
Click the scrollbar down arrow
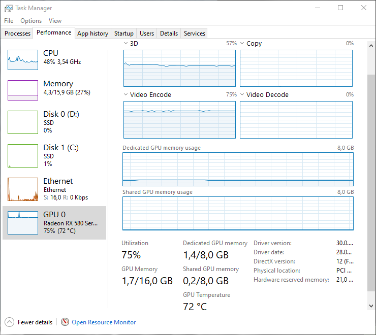pyautogui.click(x=371, y=306)
